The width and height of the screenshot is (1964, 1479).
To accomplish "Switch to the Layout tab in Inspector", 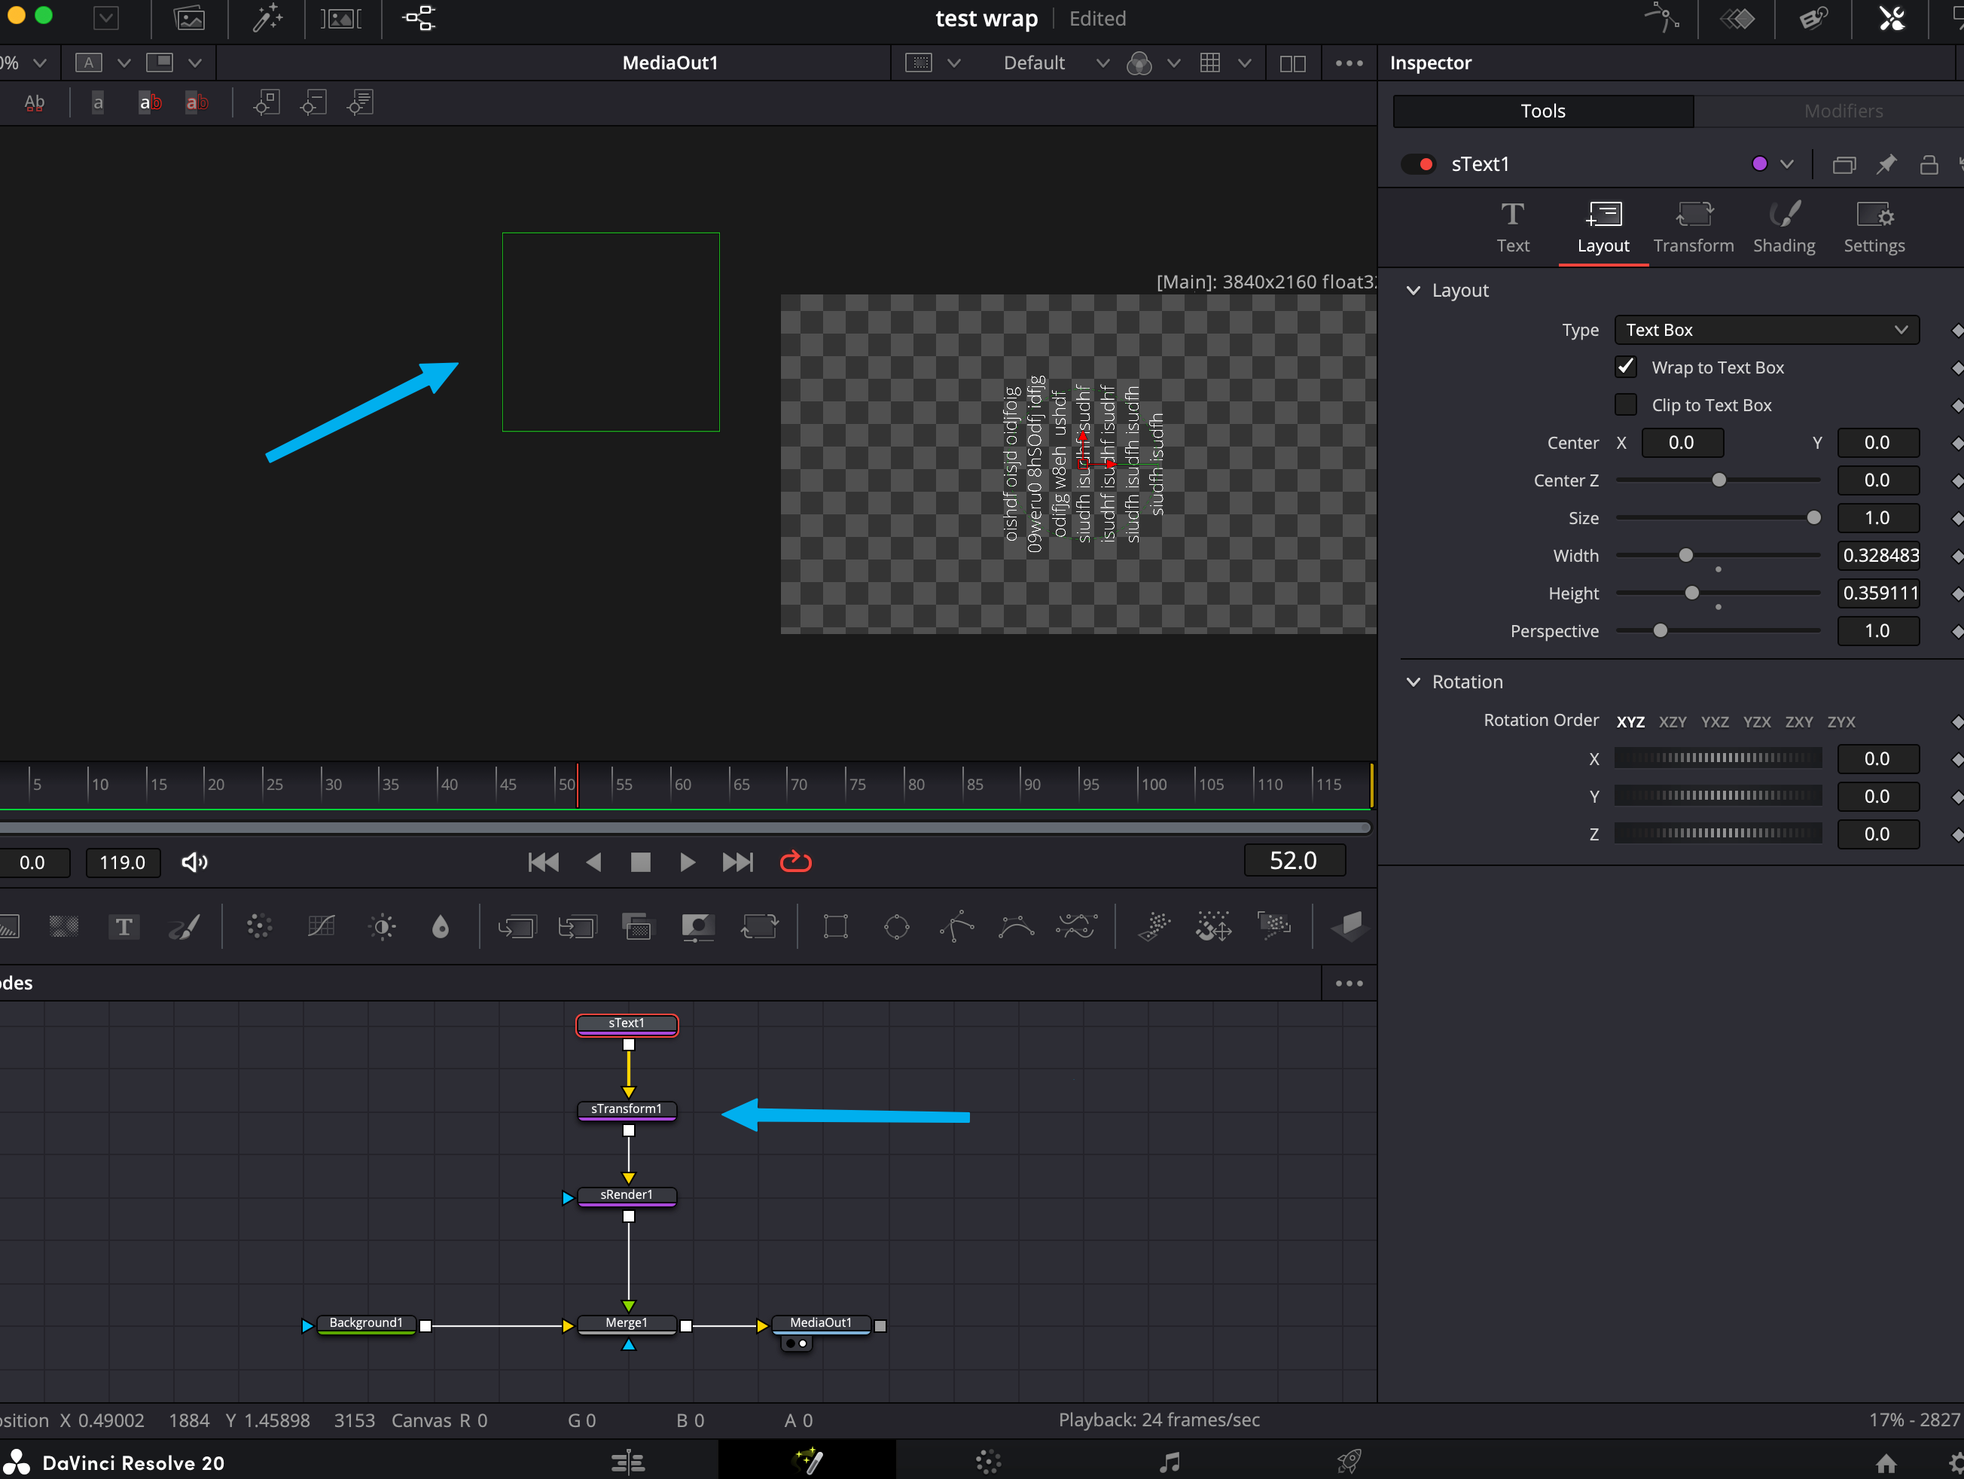I will click(x=1603, y=227).
